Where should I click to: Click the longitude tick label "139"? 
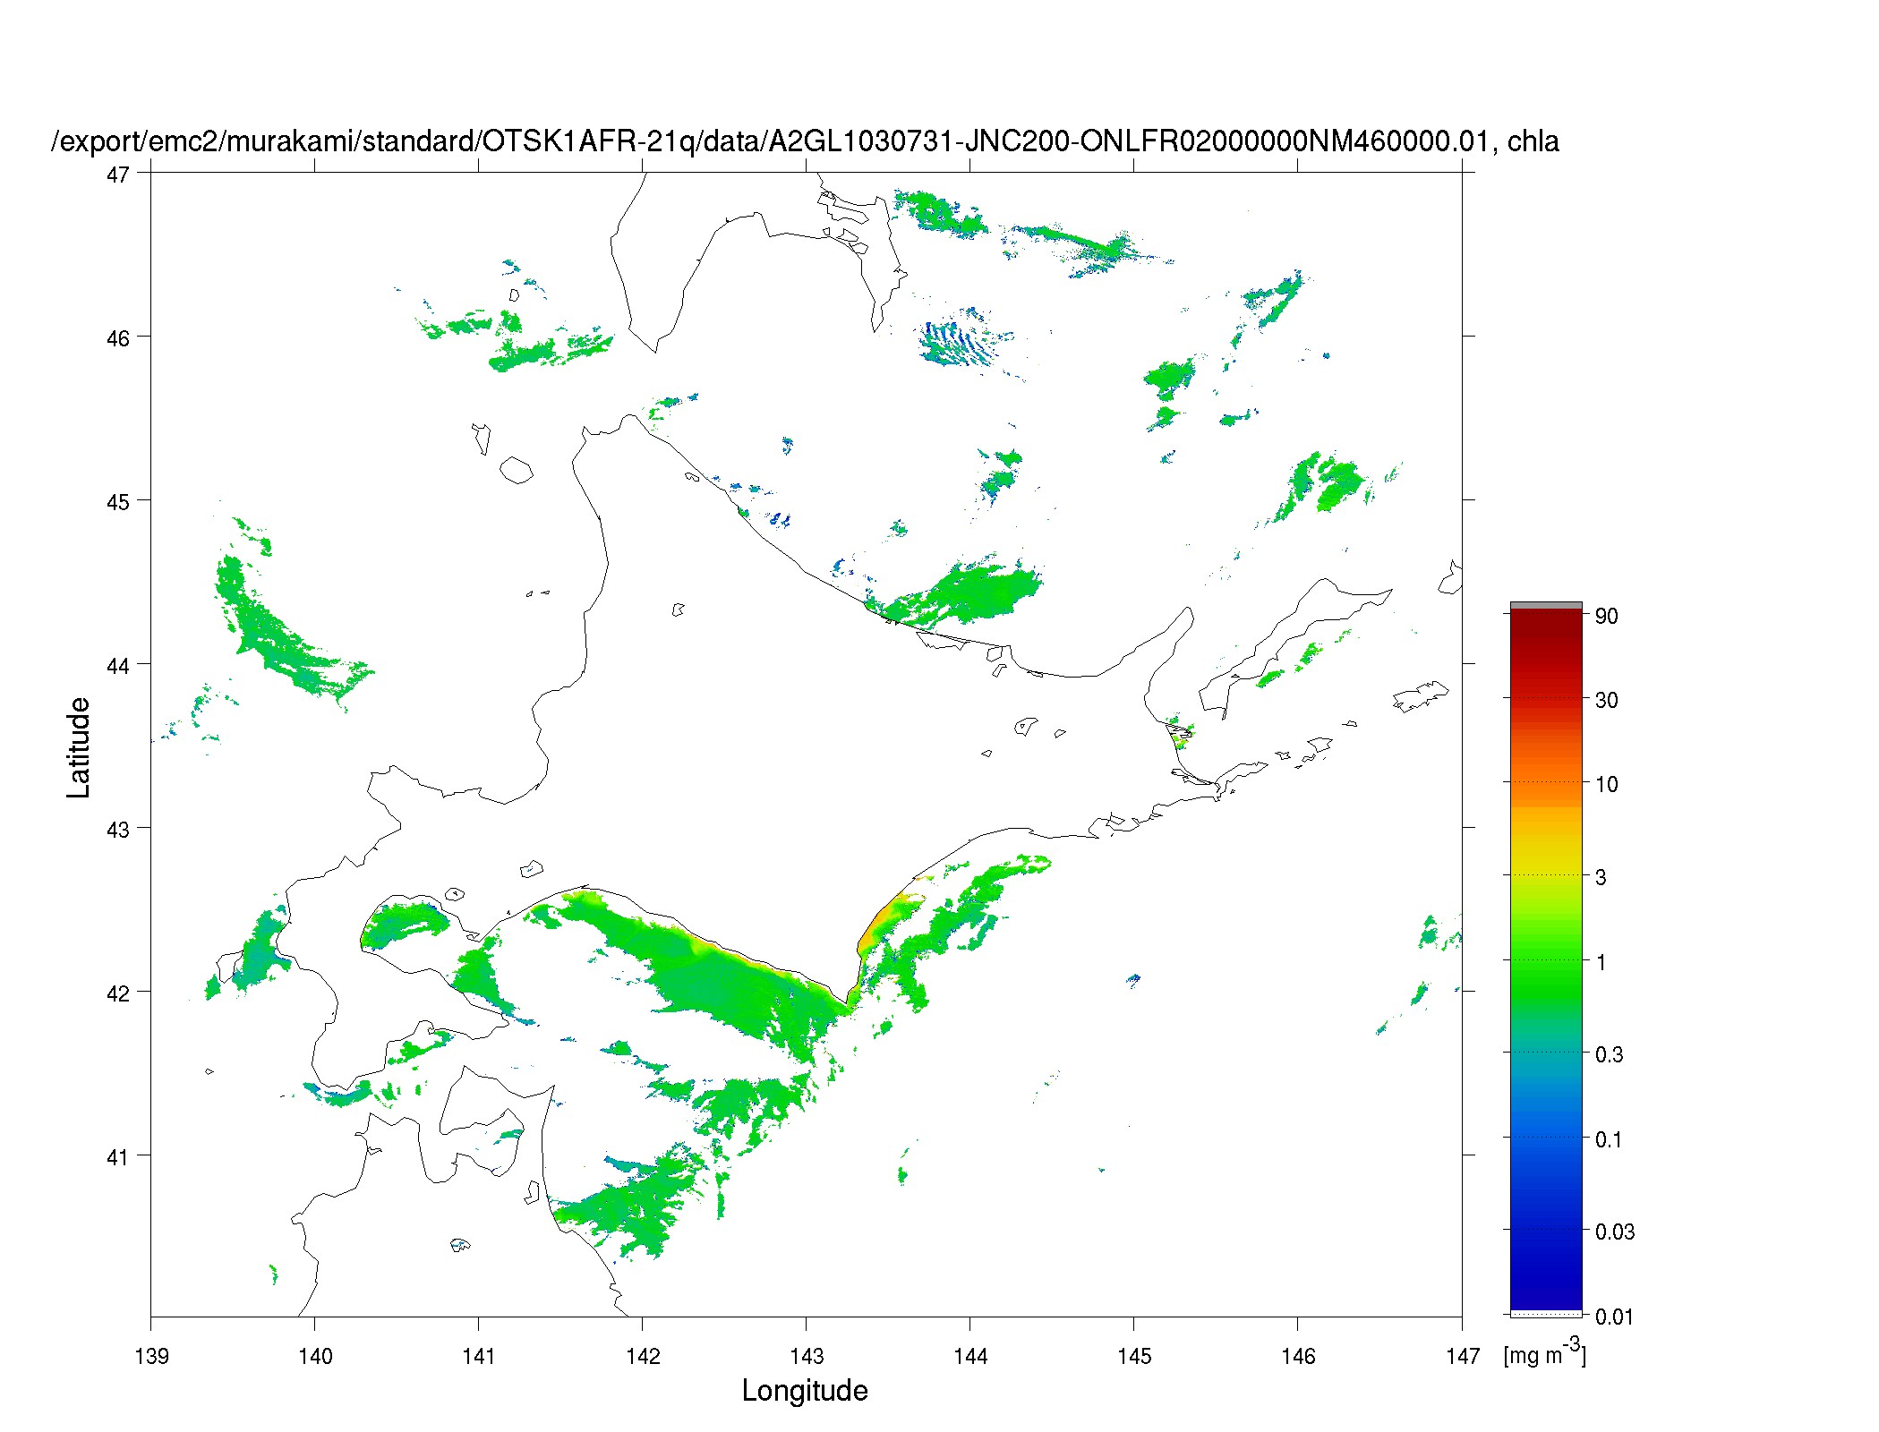[x=151, y=1356]
